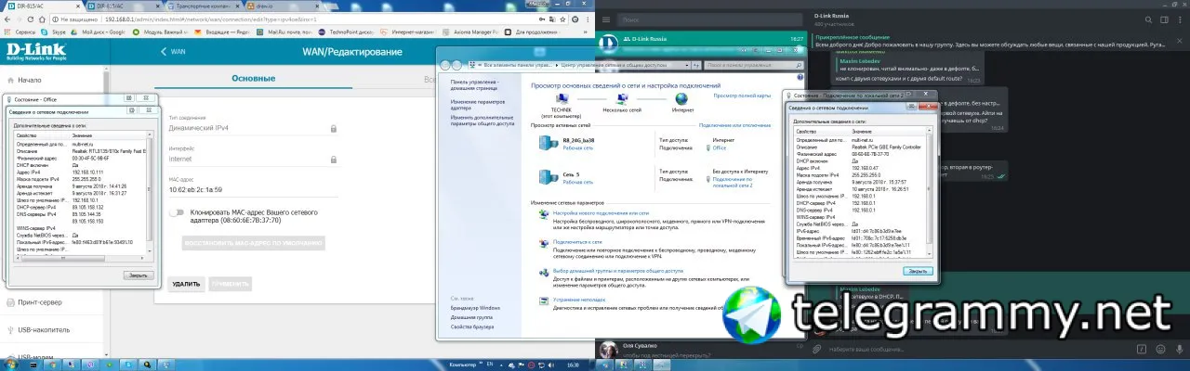Close the local network 2 details with Закрыть
The image size is (1190, 371).
(x=918, y=271)
